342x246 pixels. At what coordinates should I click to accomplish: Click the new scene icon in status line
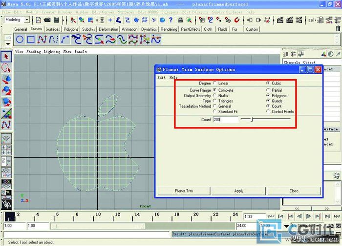click(x=39, y=20)
